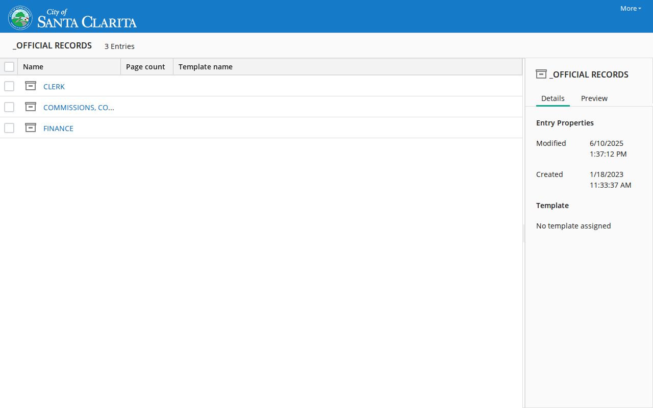Open the More dropdown menu
Screen dimensions: 653x408
click(631, 8)
